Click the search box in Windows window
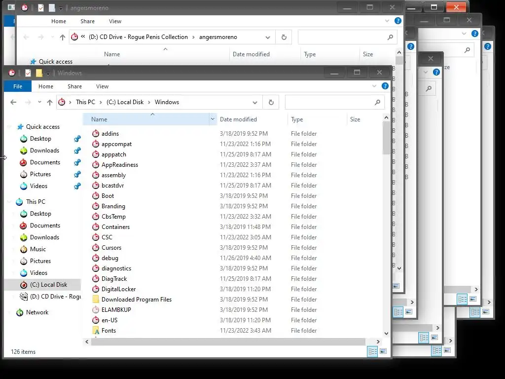 click(335, 102)
